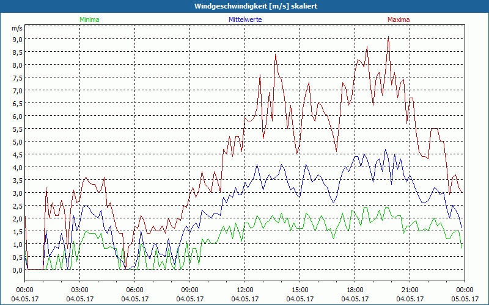This screenshot has width=489, height=305.
Task: Click the '1,0' y-axis value
Action: [17, 244]
